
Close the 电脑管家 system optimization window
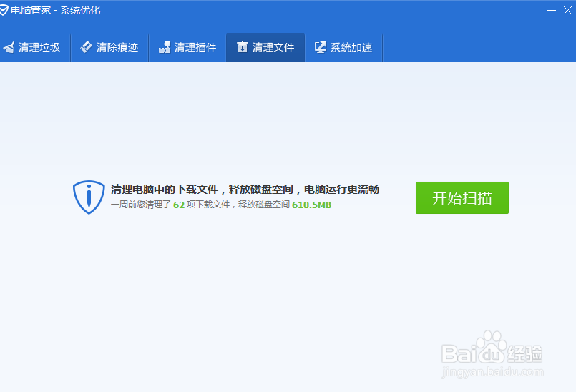pos(567,10)
